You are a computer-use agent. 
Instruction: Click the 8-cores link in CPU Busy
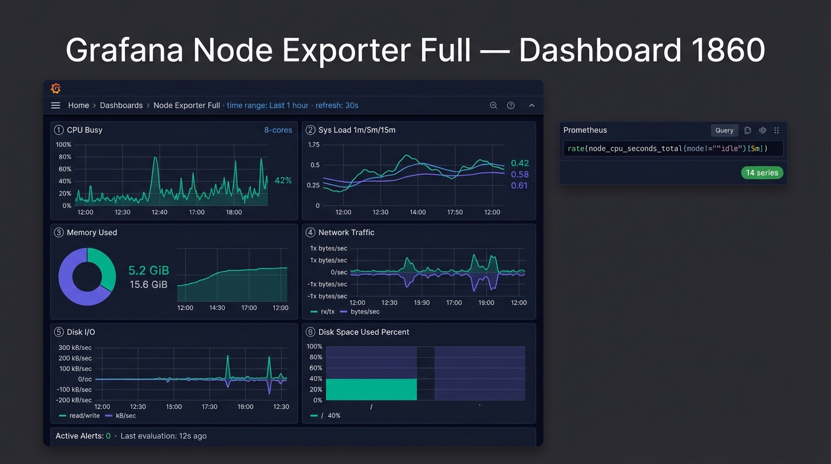pos(278,130)
